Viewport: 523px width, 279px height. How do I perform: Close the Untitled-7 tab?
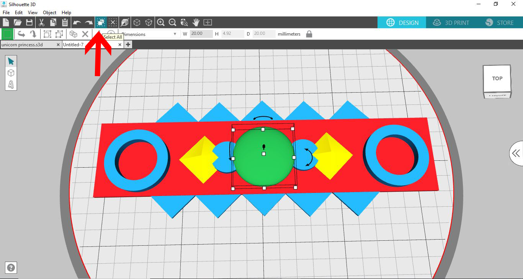pos(120,45)
